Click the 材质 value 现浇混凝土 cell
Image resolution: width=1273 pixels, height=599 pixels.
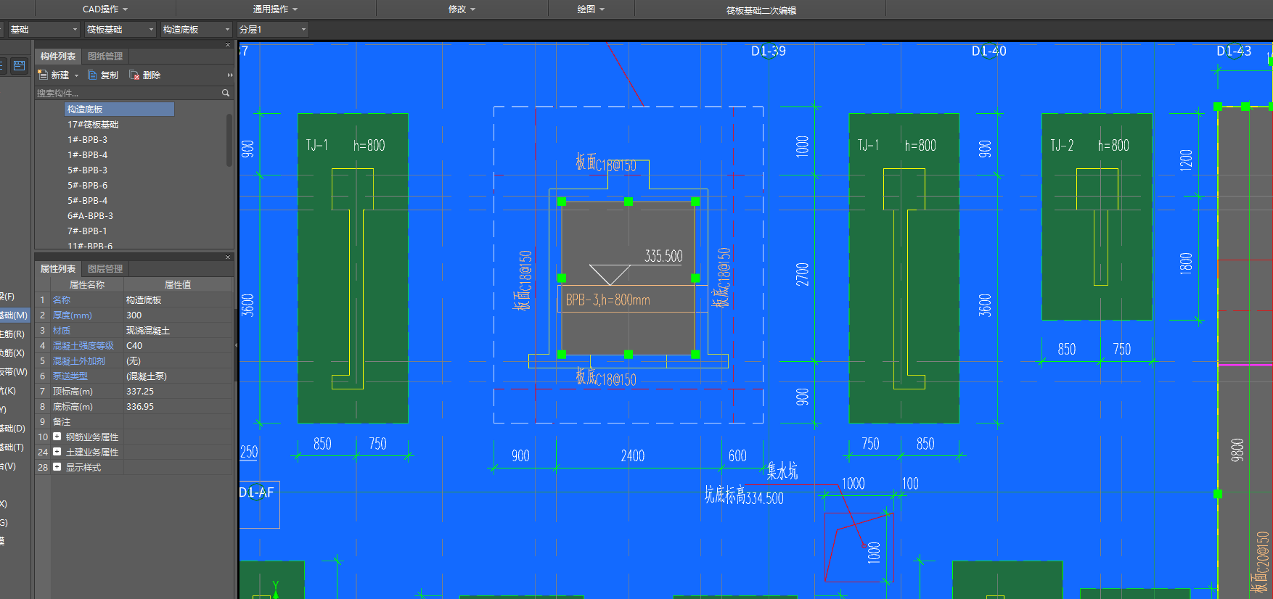click(178, 331)
